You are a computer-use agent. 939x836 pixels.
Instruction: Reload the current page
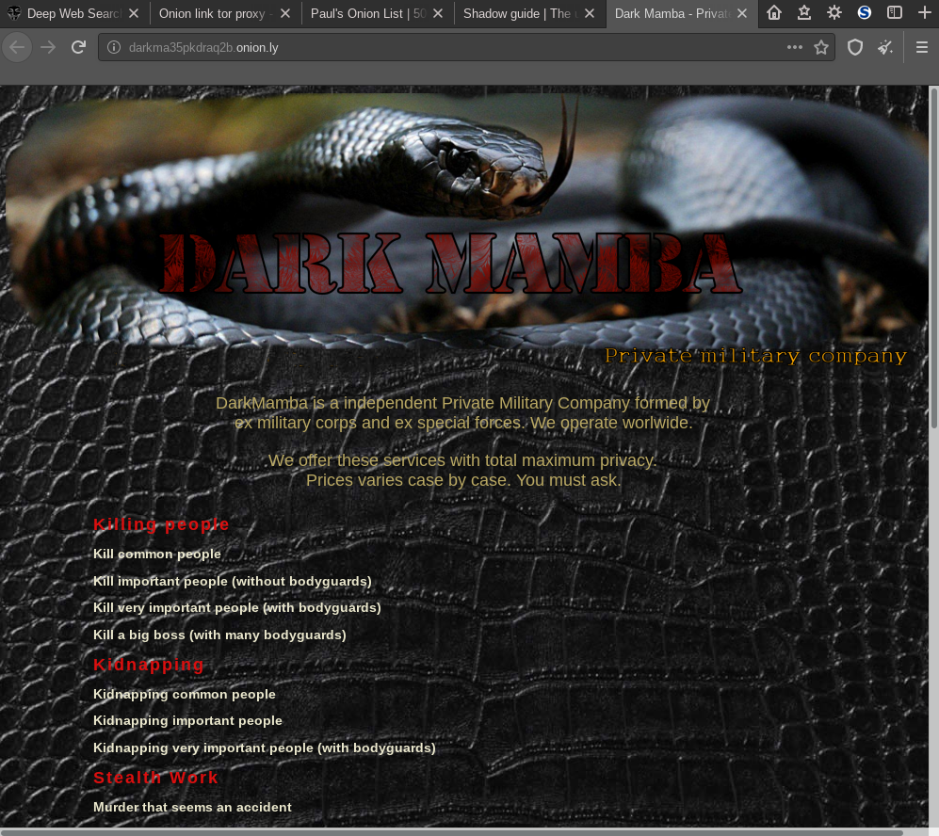78,47
